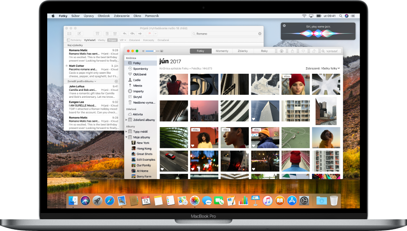Image resolution: width=407 pixels, height=231 pixels.
Task: Close the Siri panel
Action: (x=284, y=26)
